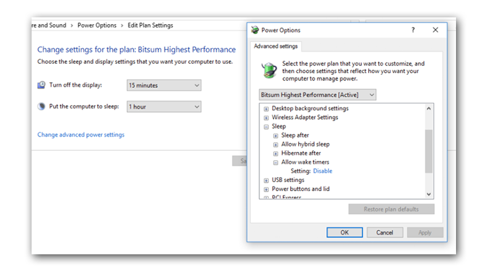This screenshot has height=276, width=495.
Task: Click 'Turn off the display:' label
Action: point(75,85)
